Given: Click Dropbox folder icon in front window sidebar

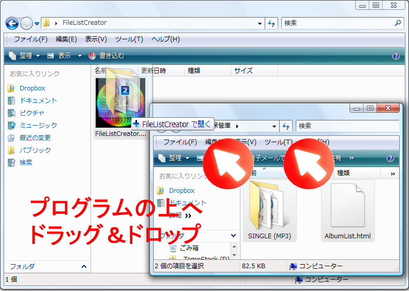Looking at the screenshot, I should click(x=160, y=191).
